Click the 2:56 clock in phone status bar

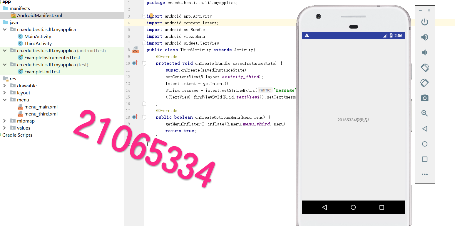pyautogui.click(x=398, y=35)
